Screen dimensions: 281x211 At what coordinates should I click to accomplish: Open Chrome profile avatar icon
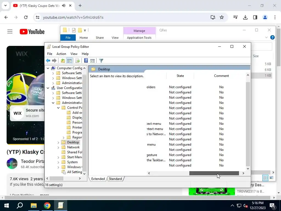[265, 17]
